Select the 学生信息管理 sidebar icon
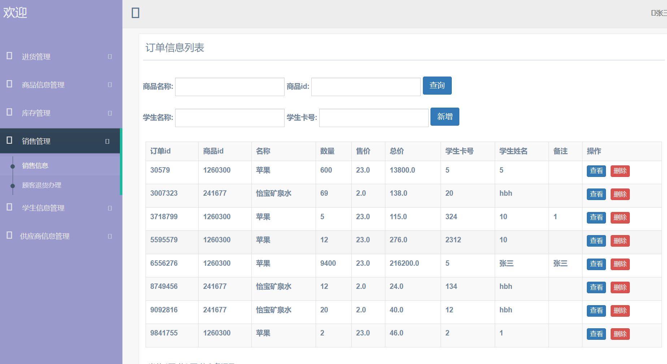Image resolution: width=667 pixels, height=364 pixels. 9,208
